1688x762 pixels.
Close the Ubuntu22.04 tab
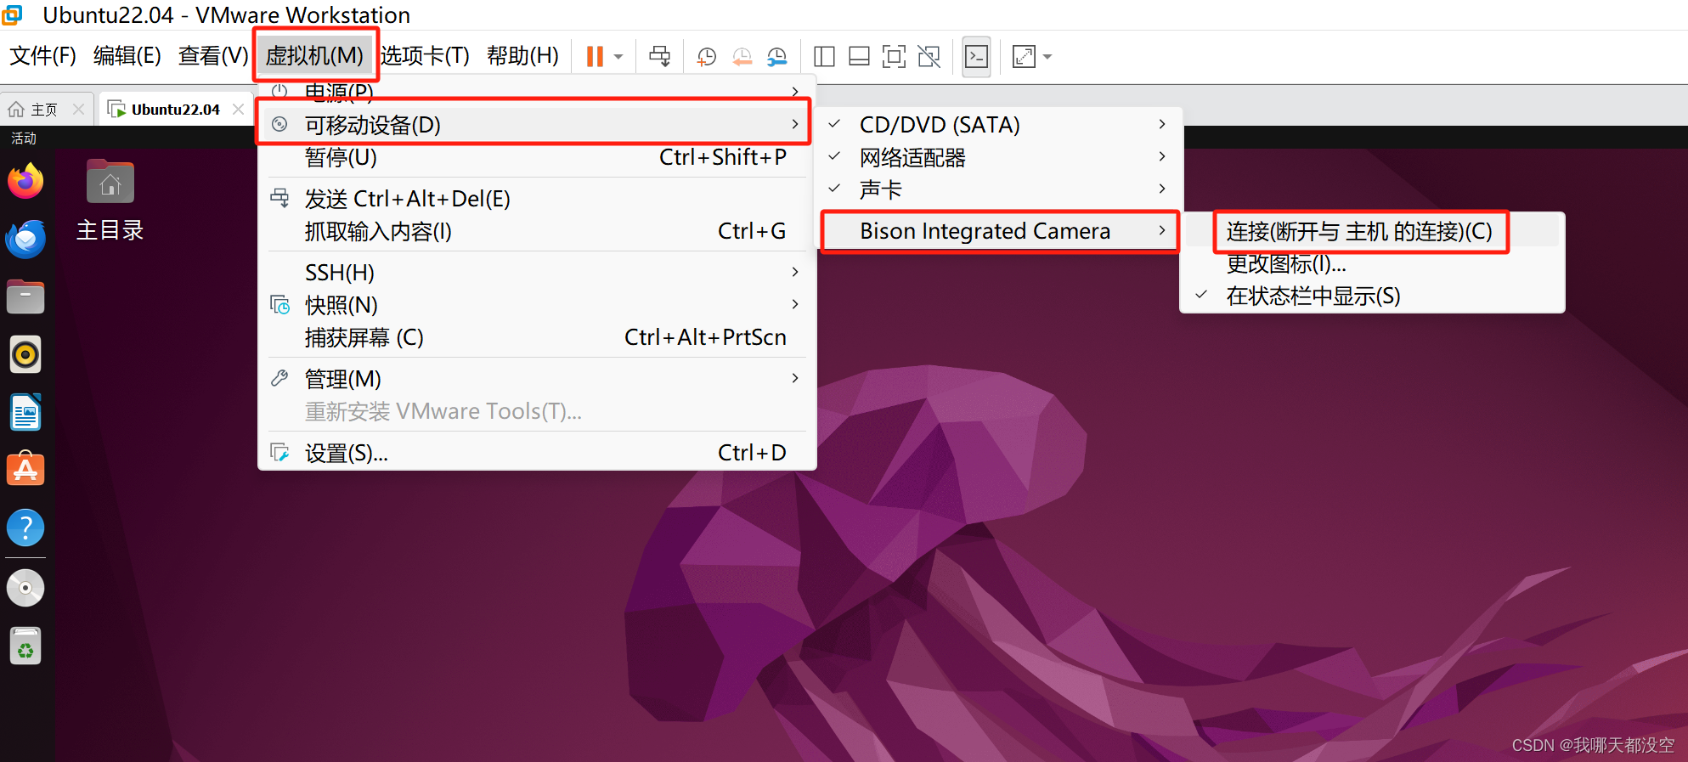[239, 110]
